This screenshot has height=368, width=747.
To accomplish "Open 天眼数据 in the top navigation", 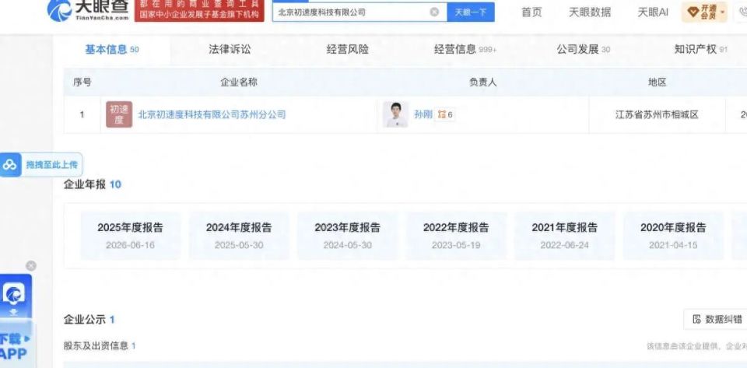I will point(590,12).
